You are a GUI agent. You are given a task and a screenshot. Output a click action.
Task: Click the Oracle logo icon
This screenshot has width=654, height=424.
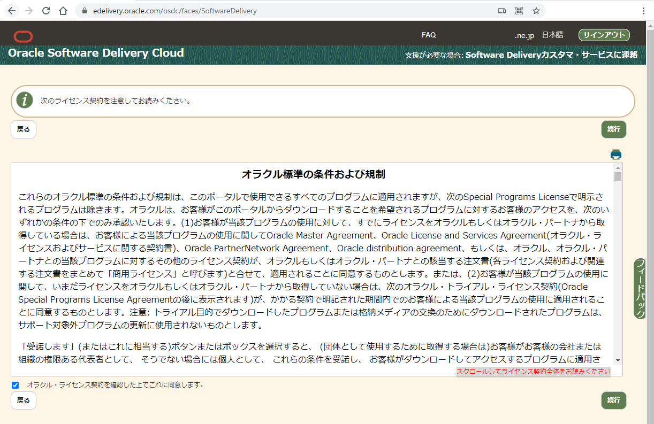[x=23, y=36]
